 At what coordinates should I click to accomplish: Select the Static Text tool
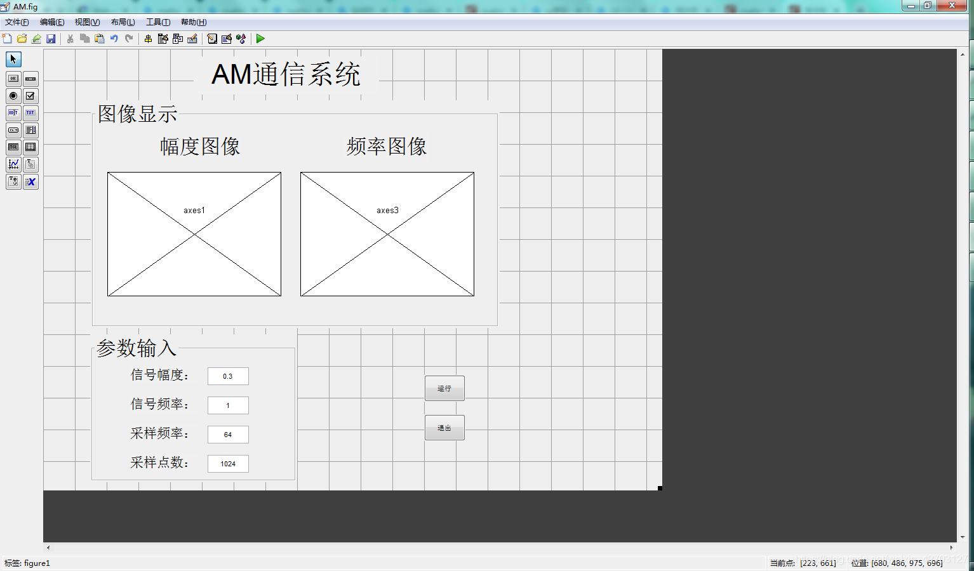[30, 113]
